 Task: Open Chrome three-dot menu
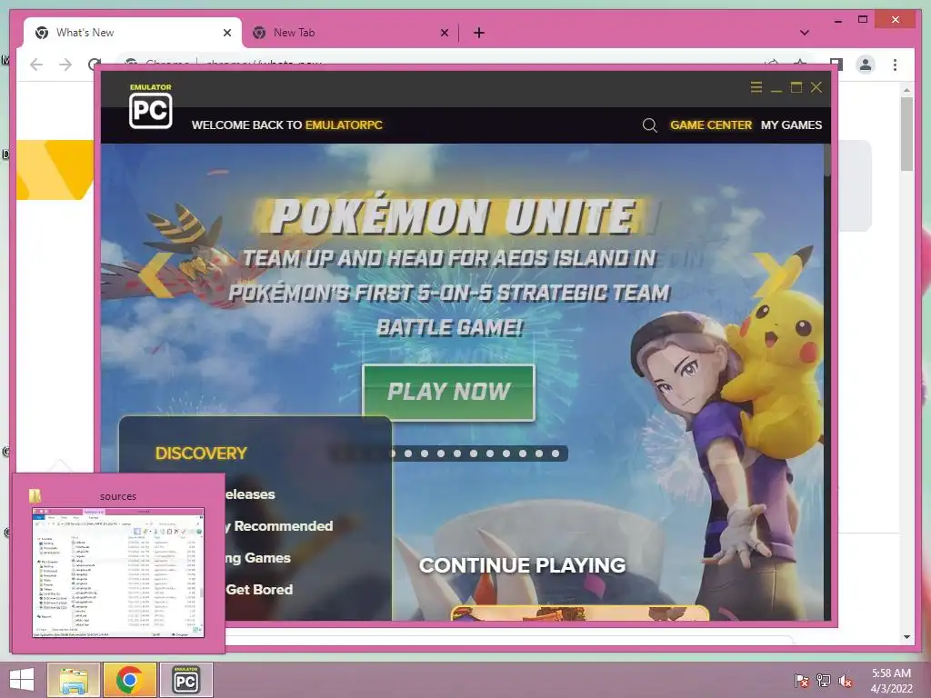895,65
